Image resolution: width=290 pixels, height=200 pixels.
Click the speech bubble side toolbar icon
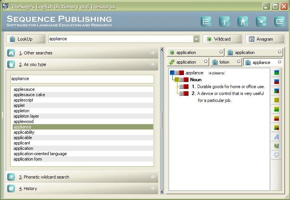(277, 155)
